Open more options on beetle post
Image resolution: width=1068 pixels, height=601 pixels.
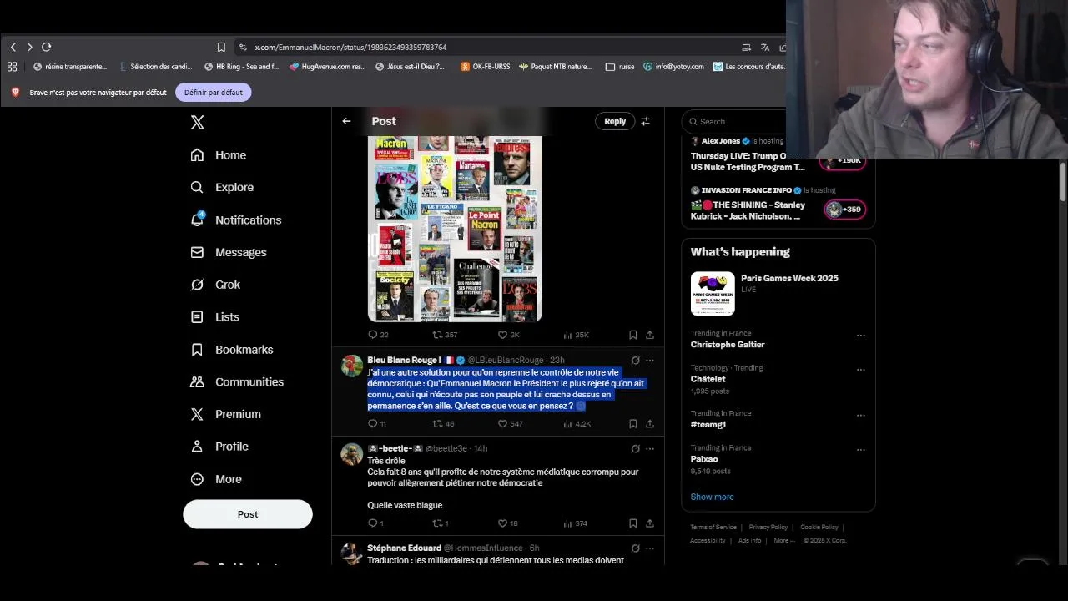tap(650, 449)
